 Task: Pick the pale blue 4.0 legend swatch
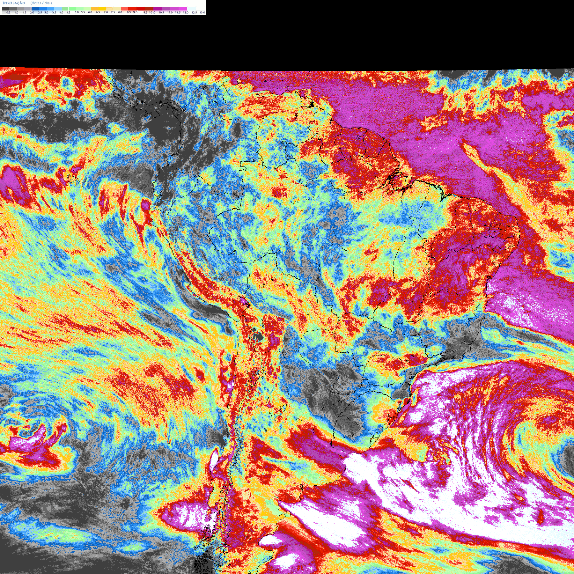[x=58, y=9]
